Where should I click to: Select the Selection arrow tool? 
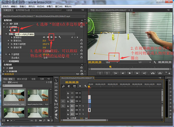(56, 80)
